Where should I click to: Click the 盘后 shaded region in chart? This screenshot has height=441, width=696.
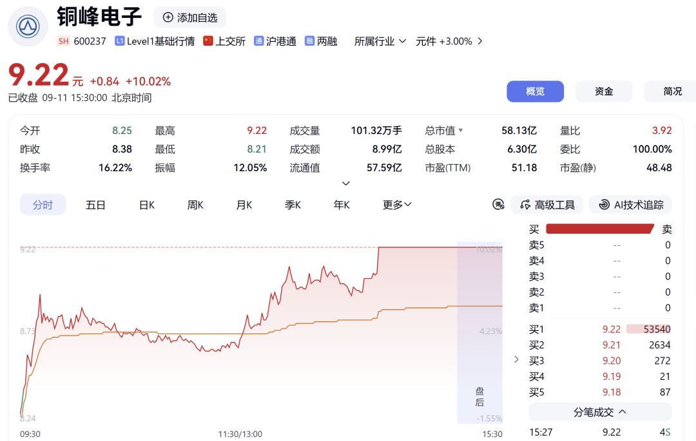coord(480,332)
